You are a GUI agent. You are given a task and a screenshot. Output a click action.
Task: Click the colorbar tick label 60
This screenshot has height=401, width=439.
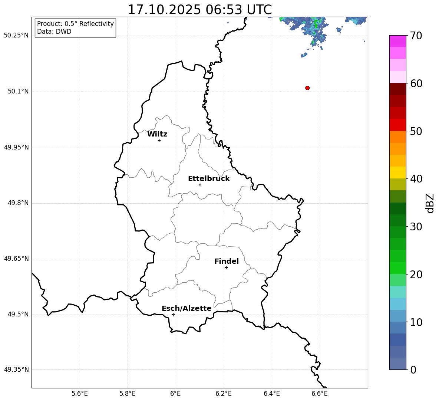click(x=416, y=83)
